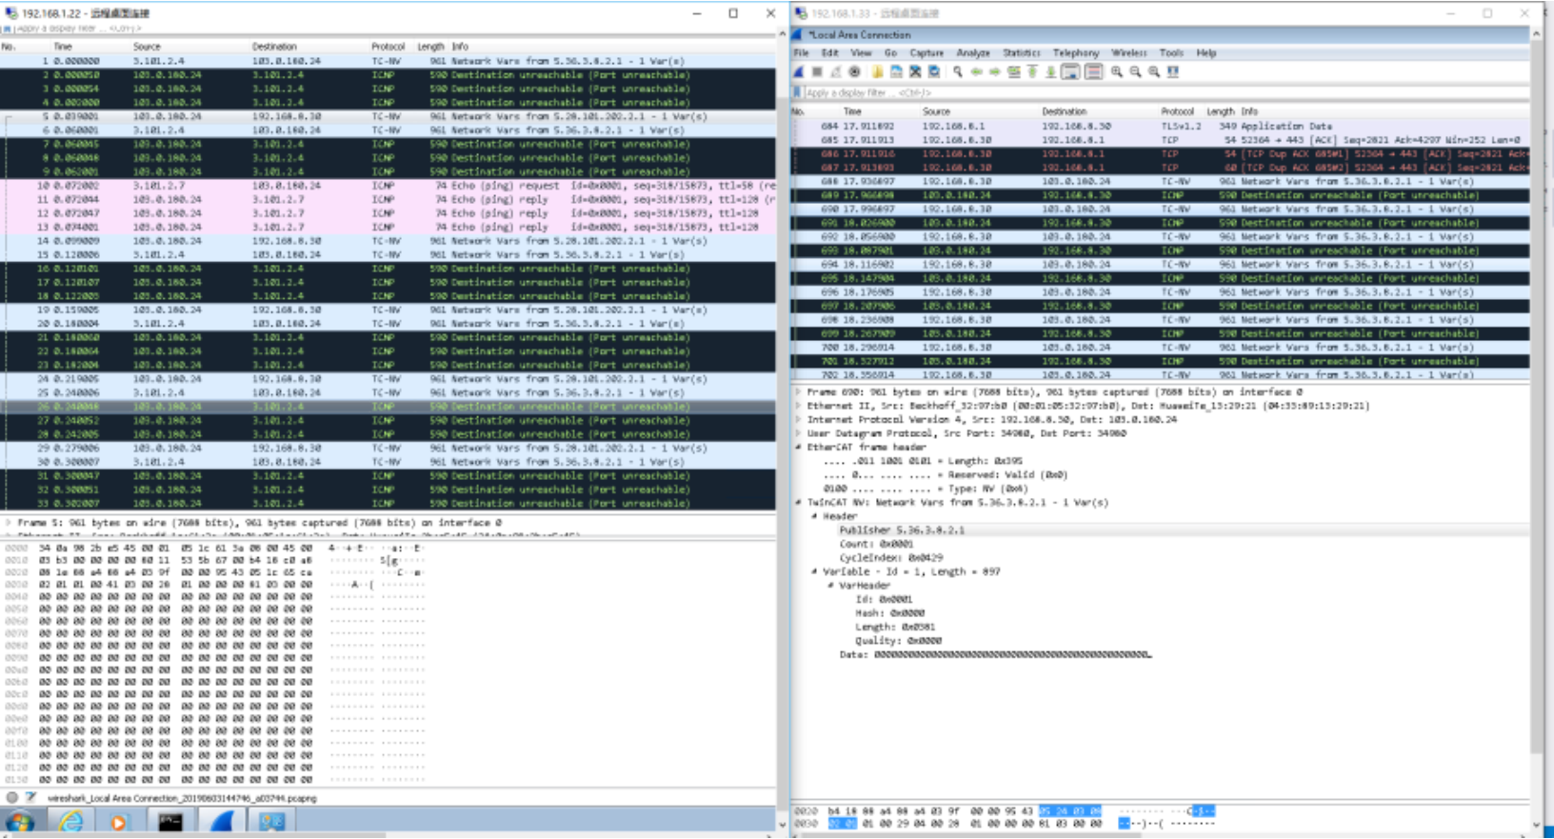Open a capture file with the folder icon
This screenshot has height=839, width=1554.
point(877,72)
